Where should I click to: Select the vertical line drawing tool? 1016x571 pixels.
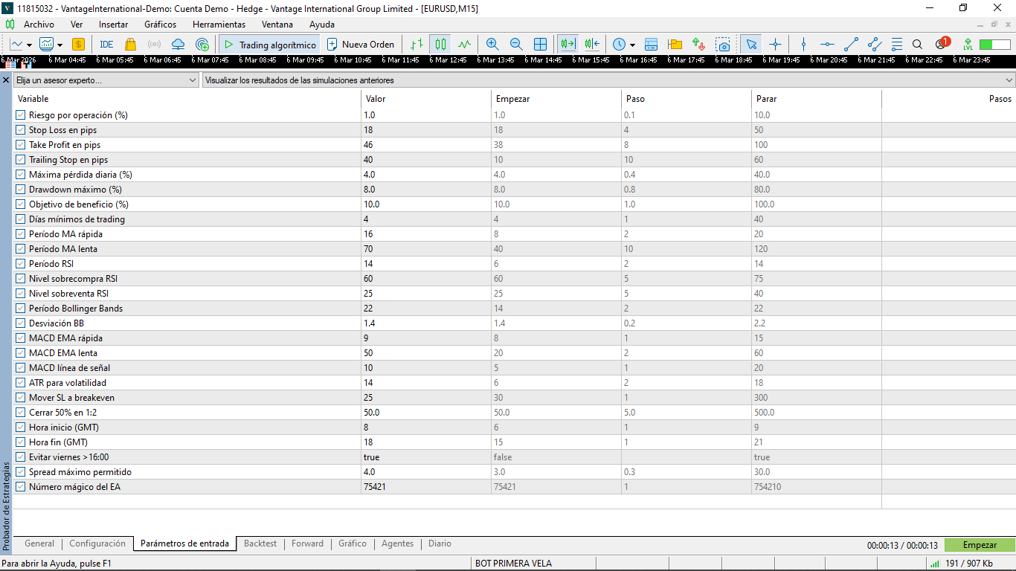tap(803, 45)
